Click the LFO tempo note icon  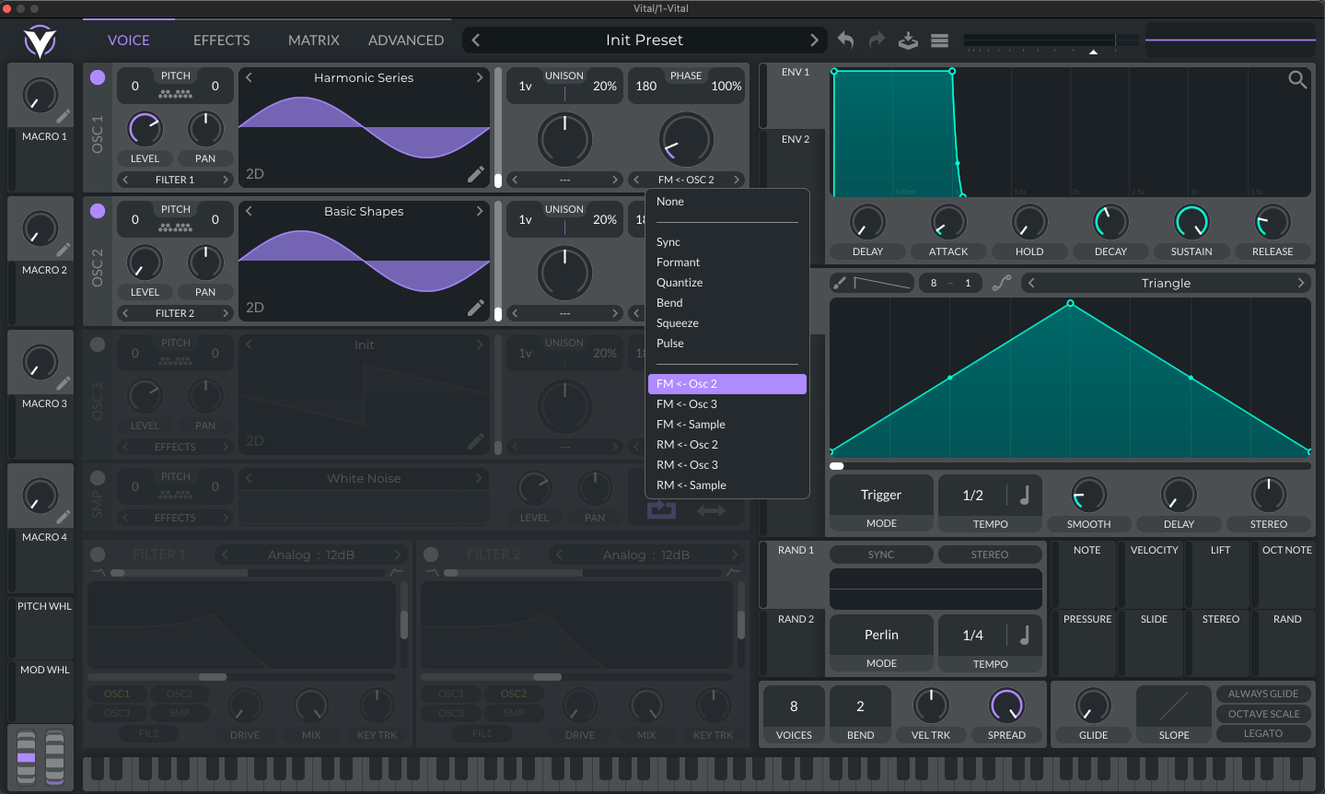pos(1024,495)
